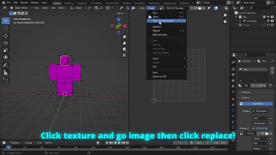Open image folder icon in image header
This screenshot has width=276, height=155.
coord(200,8)
